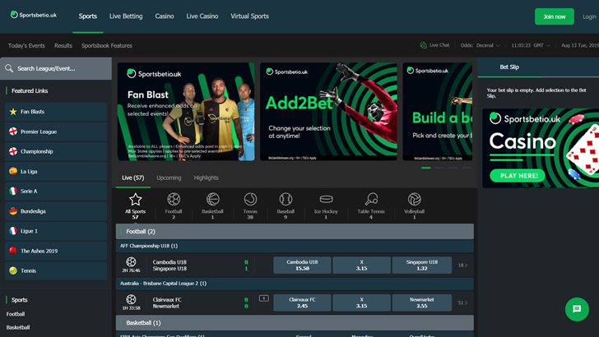
Task: Open the Results link
Action: coord(63,45)
